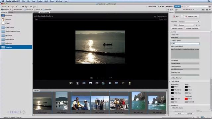Switch to the FILMSTRIP workspace

tap(161, 7)
